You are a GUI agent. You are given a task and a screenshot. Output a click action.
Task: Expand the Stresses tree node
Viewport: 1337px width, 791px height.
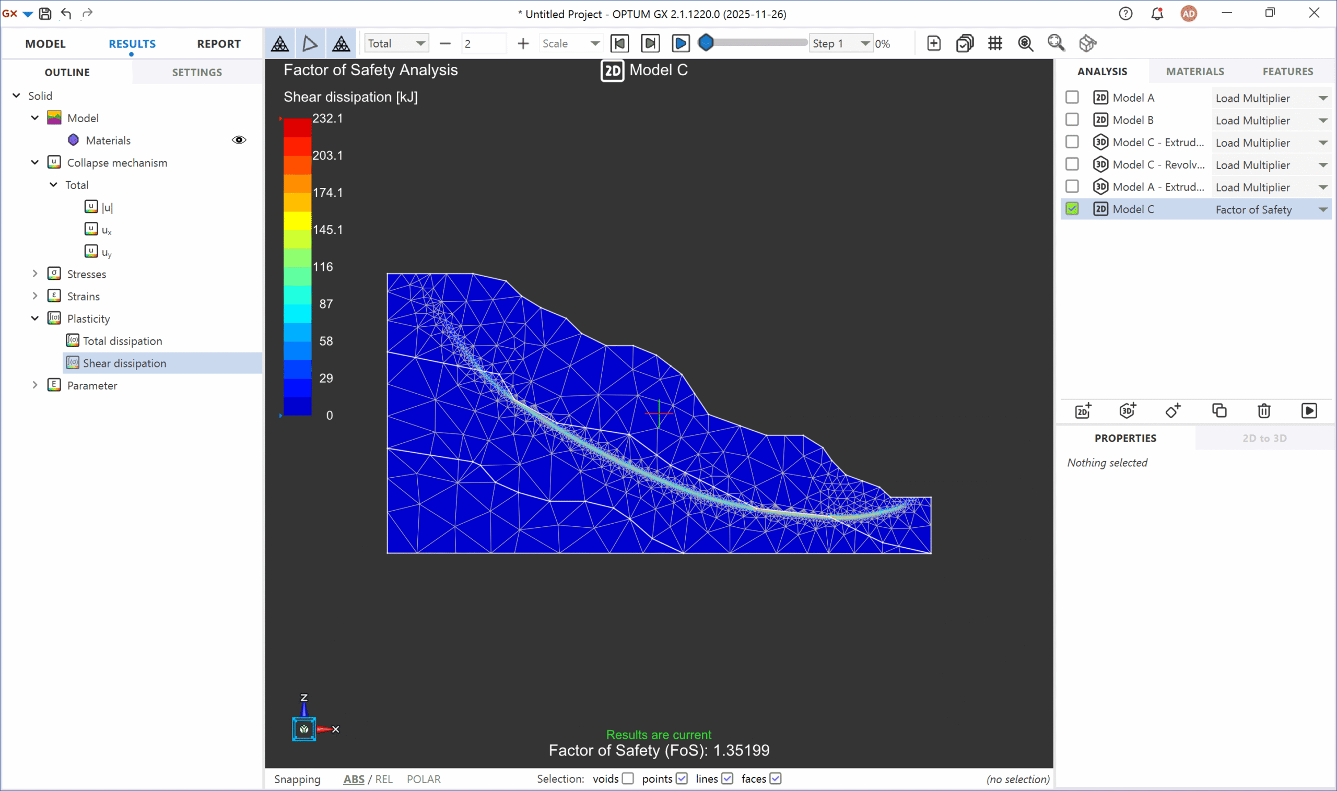pyautogui.click(x=35, y=274)
